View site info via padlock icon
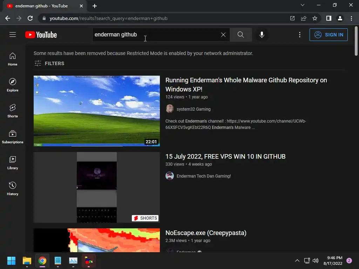 pos(44,18)
